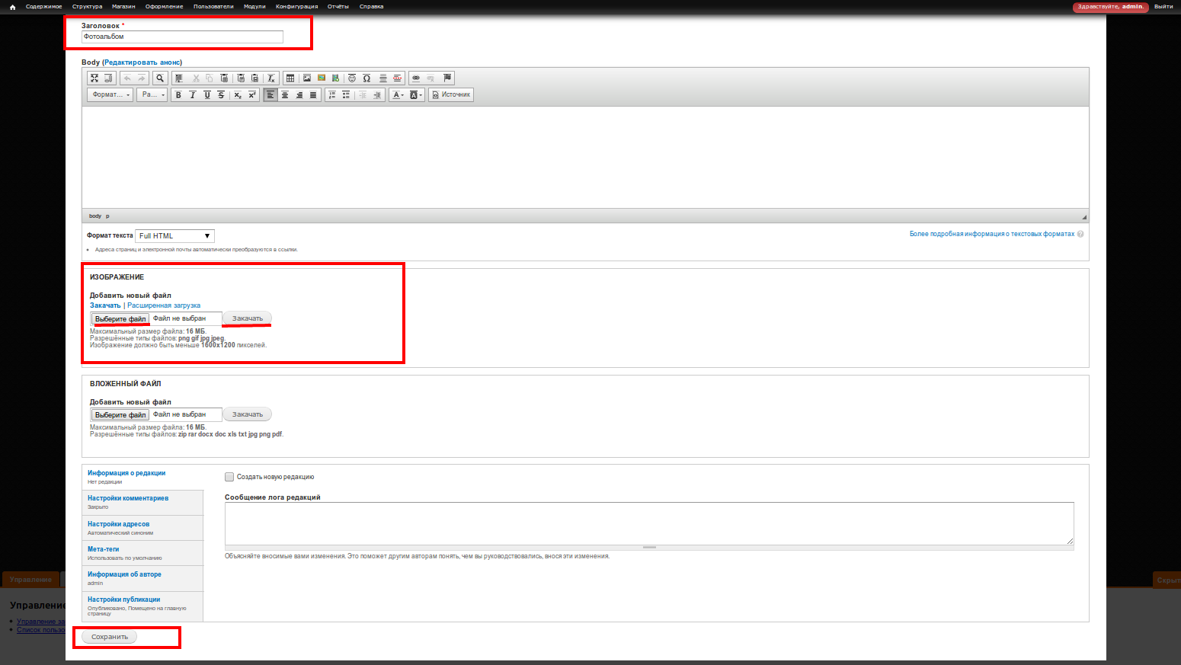Click the home icon in admin bar
Image resolution: width=1181 pixels, height=665 pixels.
12,7
